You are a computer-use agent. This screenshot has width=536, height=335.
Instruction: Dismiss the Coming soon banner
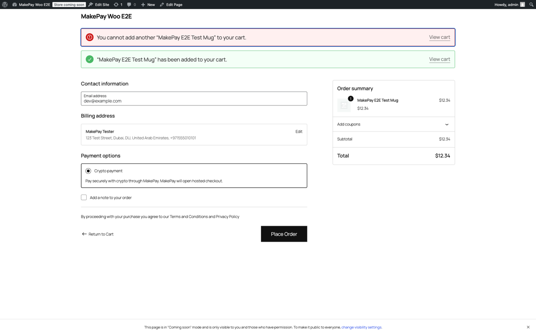pos(528,327)
